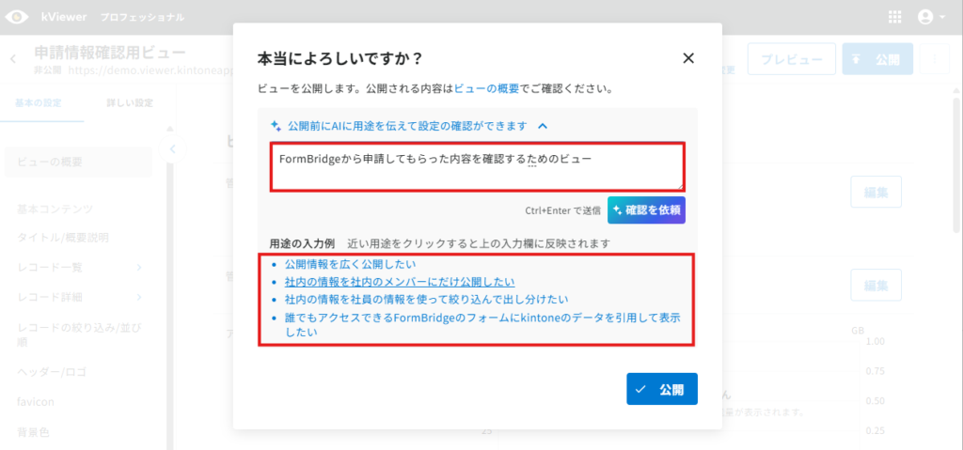Screen dimensions: 963x450
Task: Click the upper 編集 button
Action: pyautogui.click(x=876, y=192)
